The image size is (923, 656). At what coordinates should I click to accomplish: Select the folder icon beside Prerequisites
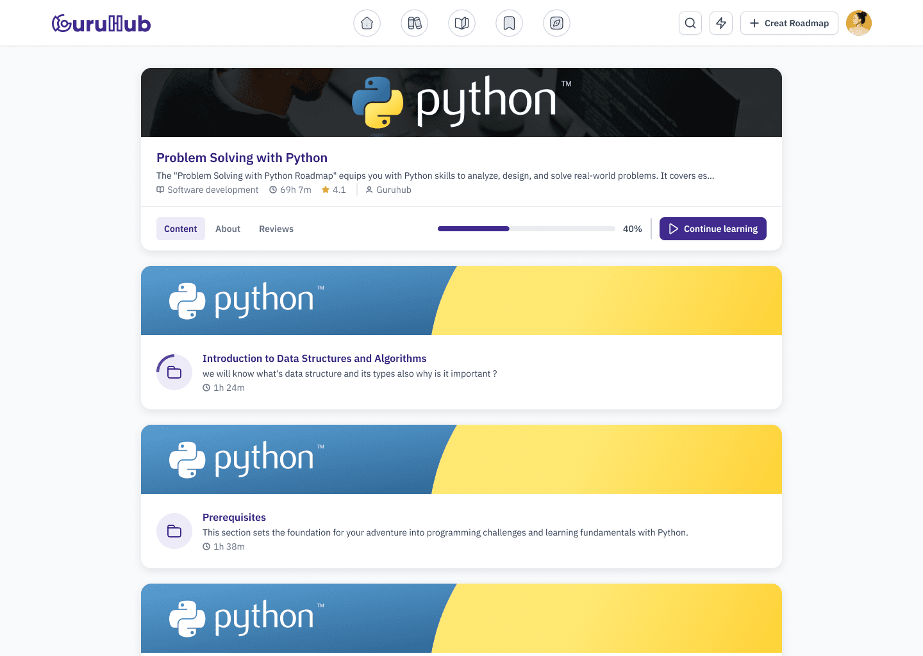pos(174,531)
